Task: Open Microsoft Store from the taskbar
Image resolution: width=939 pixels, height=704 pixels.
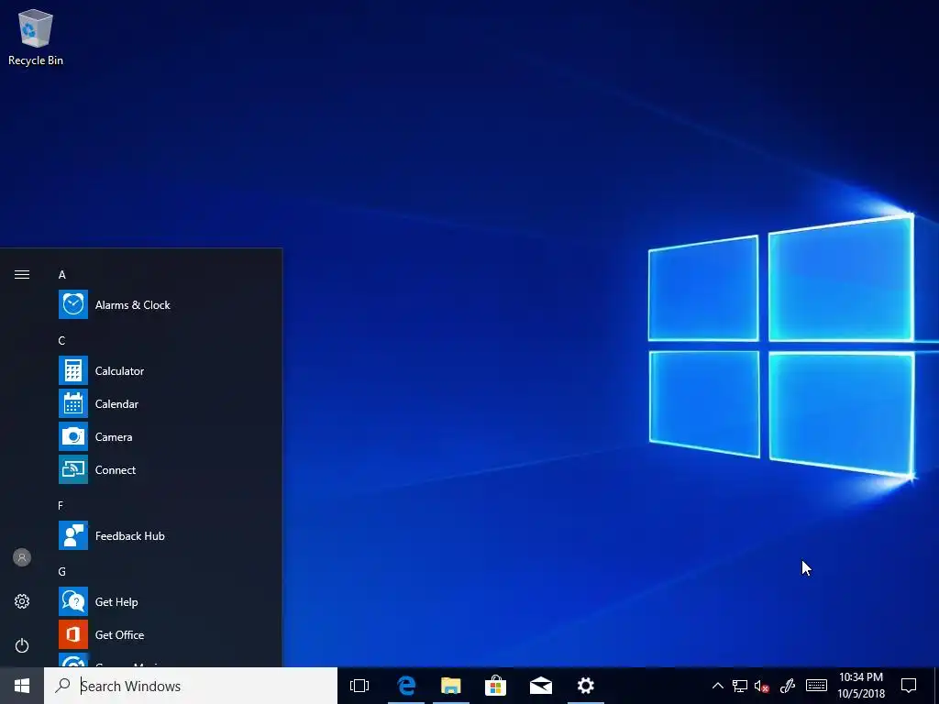Action: (496, 686)
